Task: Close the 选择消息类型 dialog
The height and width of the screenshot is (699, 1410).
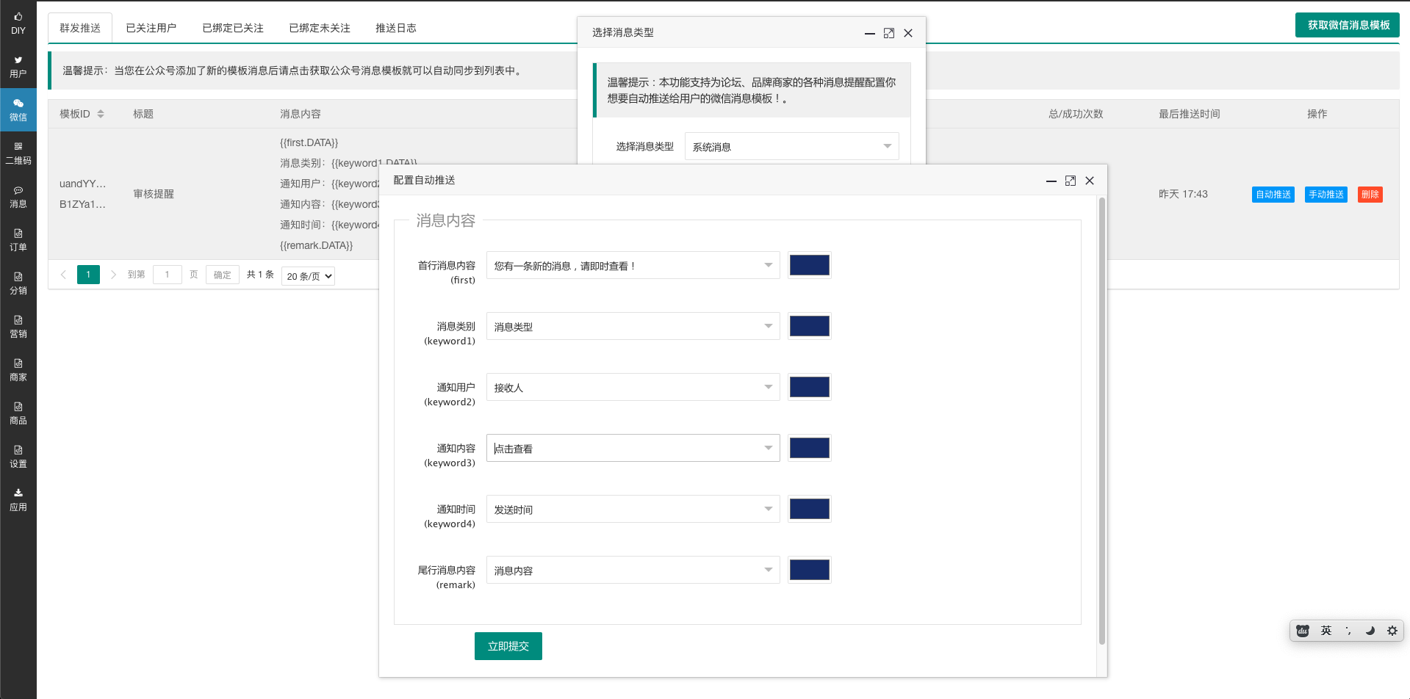Action: point(908,33)
